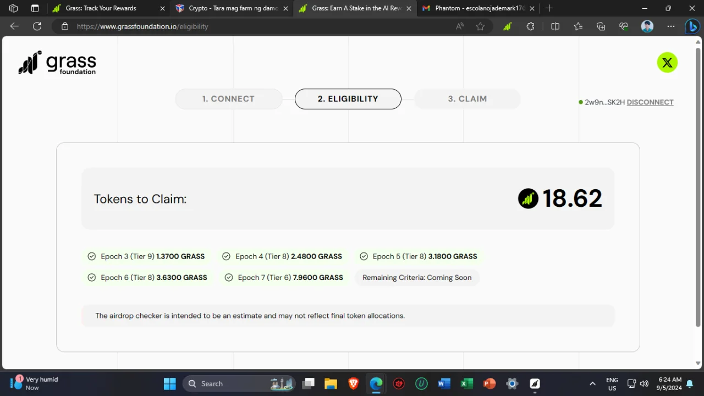Go to the 1. CONNECT step
The height and width of the screenshot is (396, 704).
pos(228,99)
